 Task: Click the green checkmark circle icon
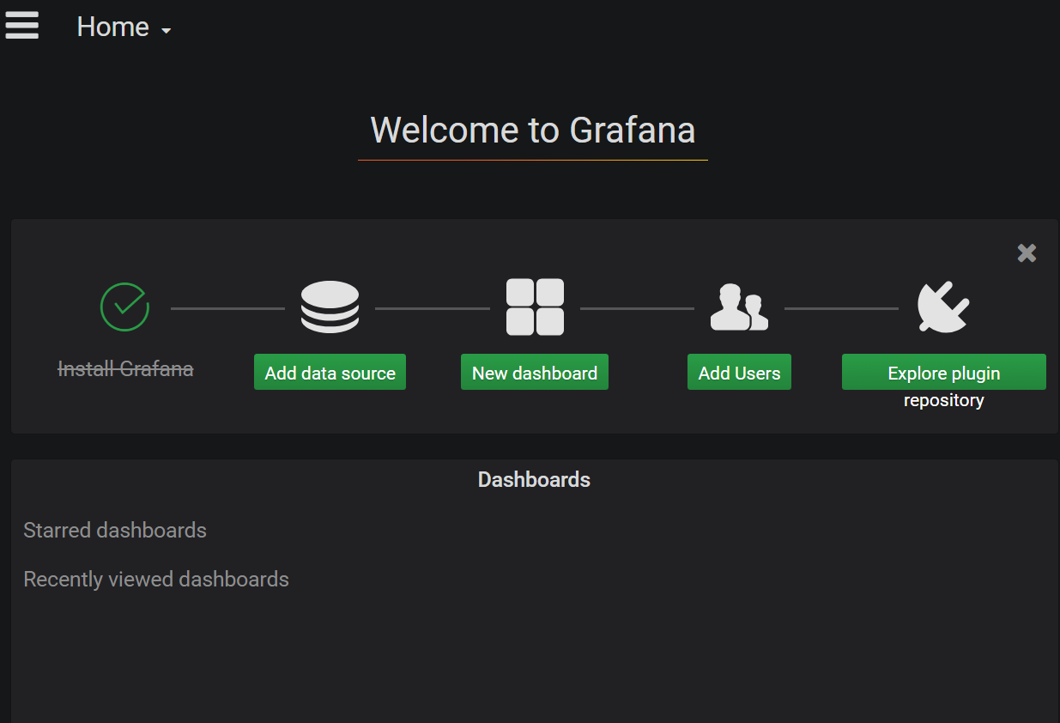(x=125, y=307)
